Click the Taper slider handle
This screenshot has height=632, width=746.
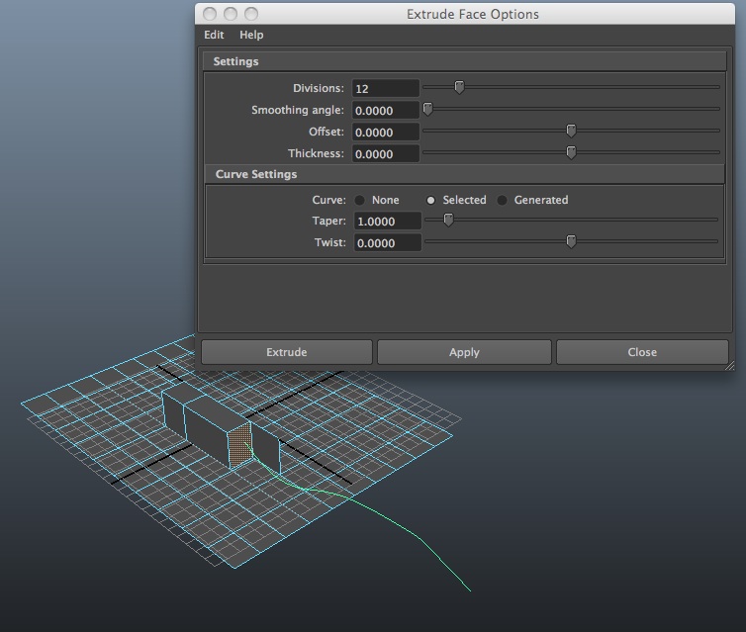click(448, 220)
